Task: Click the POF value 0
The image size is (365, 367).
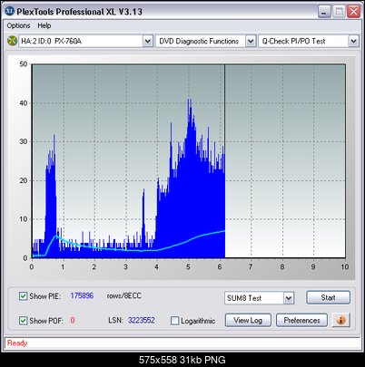Action: coord(73,320)
